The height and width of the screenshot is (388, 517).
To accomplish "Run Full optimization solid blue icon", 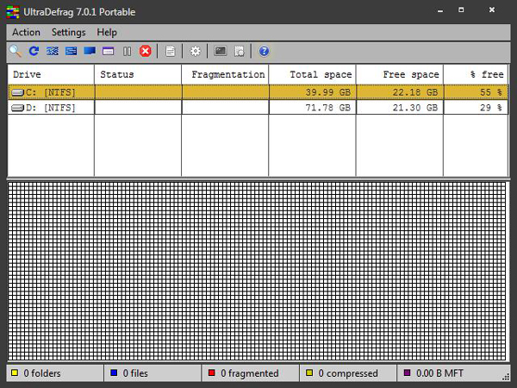I will pos(90,51).
